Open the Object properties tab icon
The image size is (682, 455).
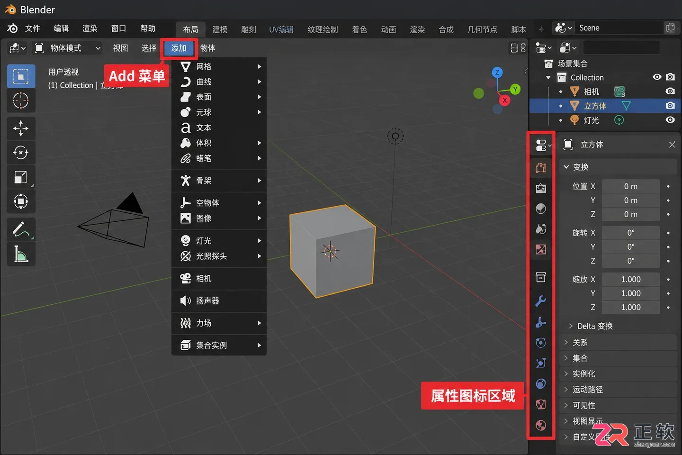[541, 277]
